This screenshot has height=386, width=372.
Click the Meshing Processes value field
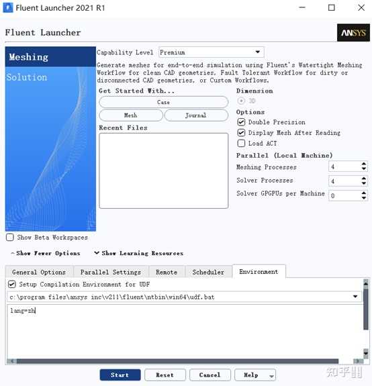click(344, 166)
